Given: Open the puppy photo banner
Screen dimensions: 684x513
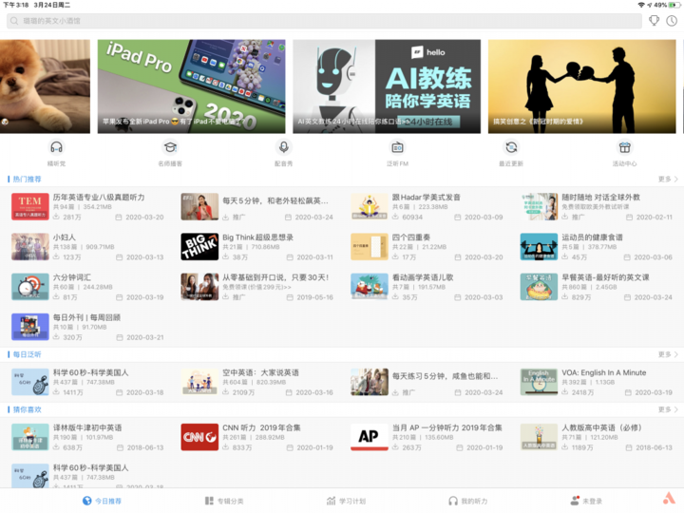Looking at the screenshot, I should click(45, 86).
